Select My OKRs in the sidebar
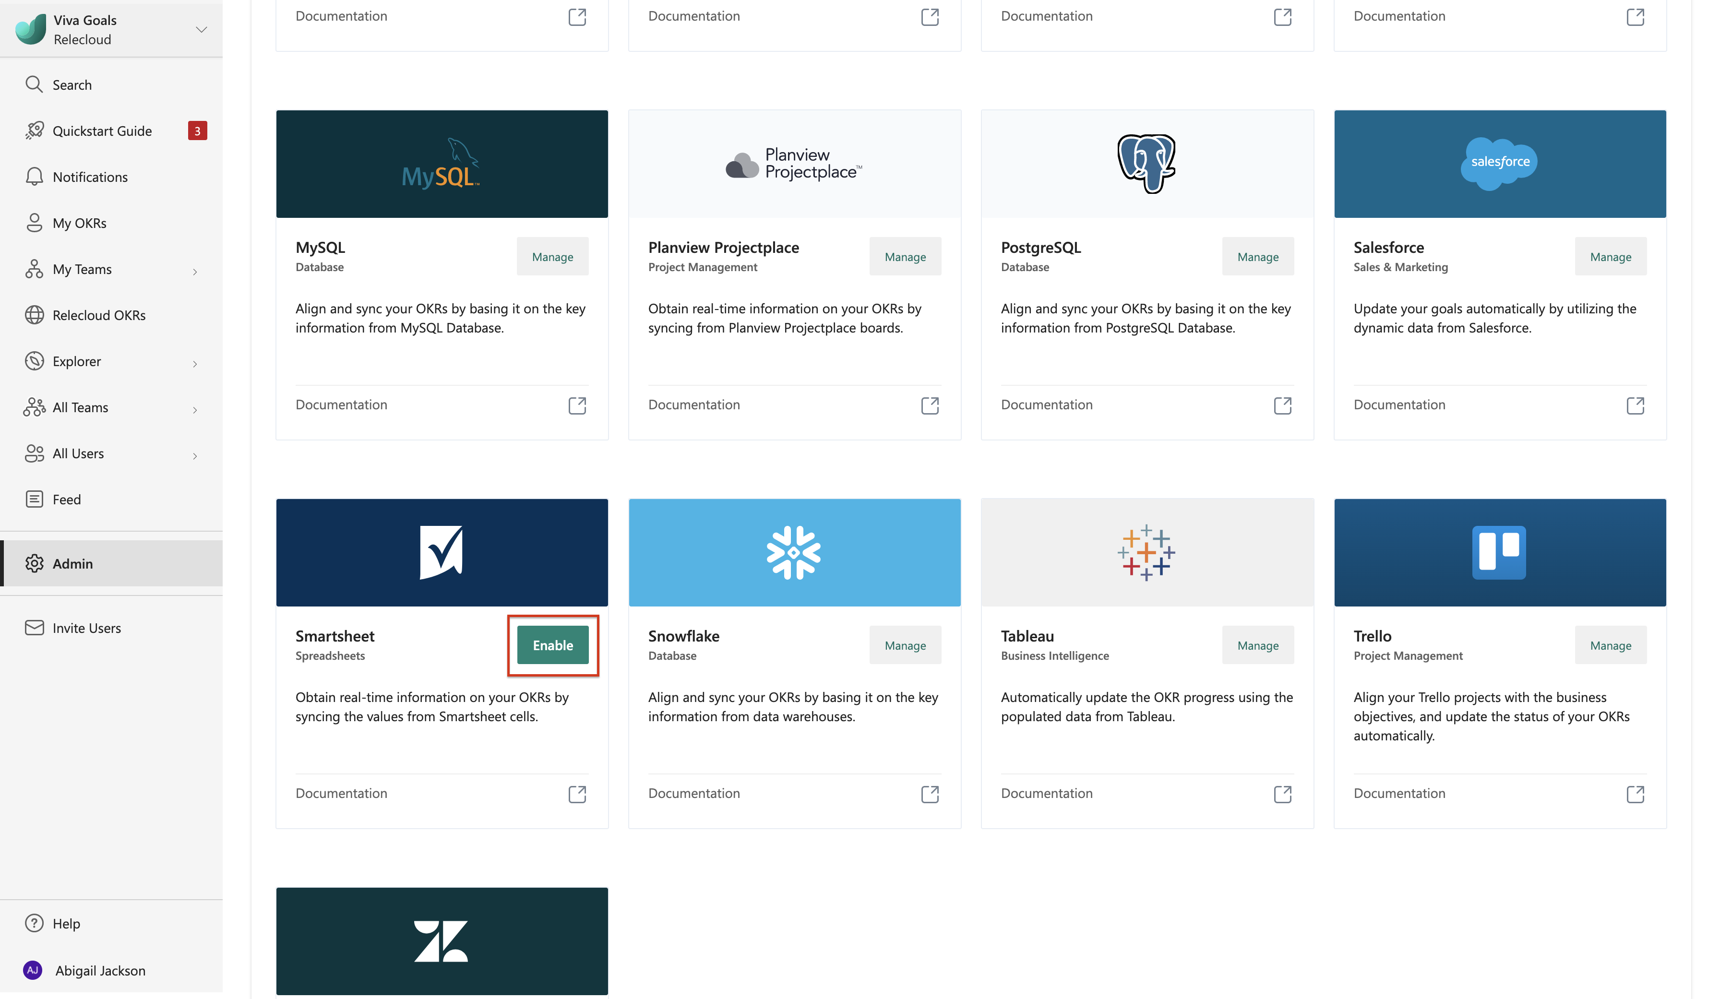Screen dimensions: 1720x999 click(111, 223)
